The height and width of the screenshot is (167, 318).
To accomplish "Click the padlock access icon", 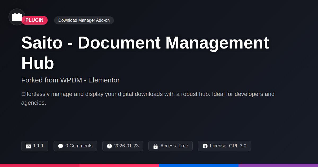I will click(x=156, y=146).
